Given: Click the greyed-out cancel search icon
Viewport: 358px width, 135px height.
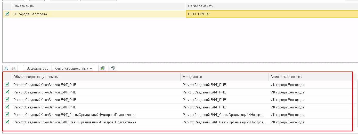Looking at the screenshot, I should (13, 69).
